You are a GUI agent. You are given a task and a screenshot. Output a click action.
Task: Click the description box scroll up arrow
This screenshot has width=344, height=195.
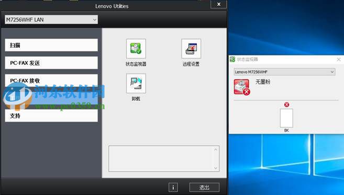click(x=216, y=149)
